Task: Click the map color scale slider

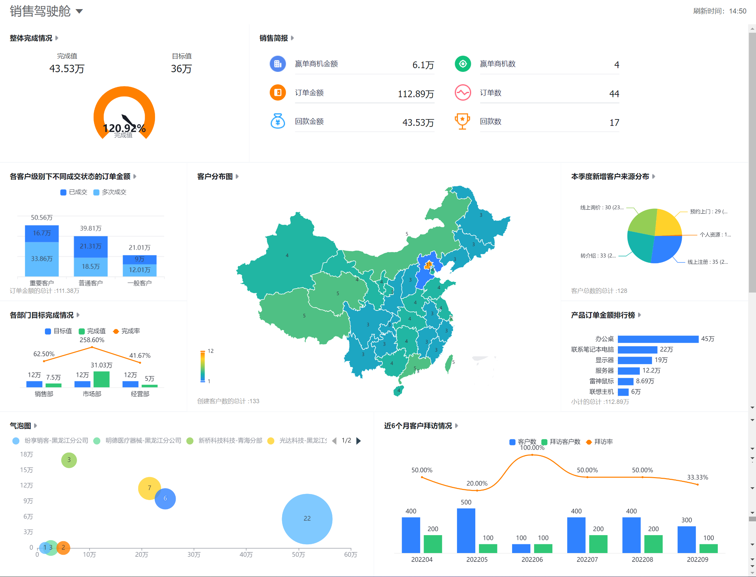Action: tap(202, 366)
